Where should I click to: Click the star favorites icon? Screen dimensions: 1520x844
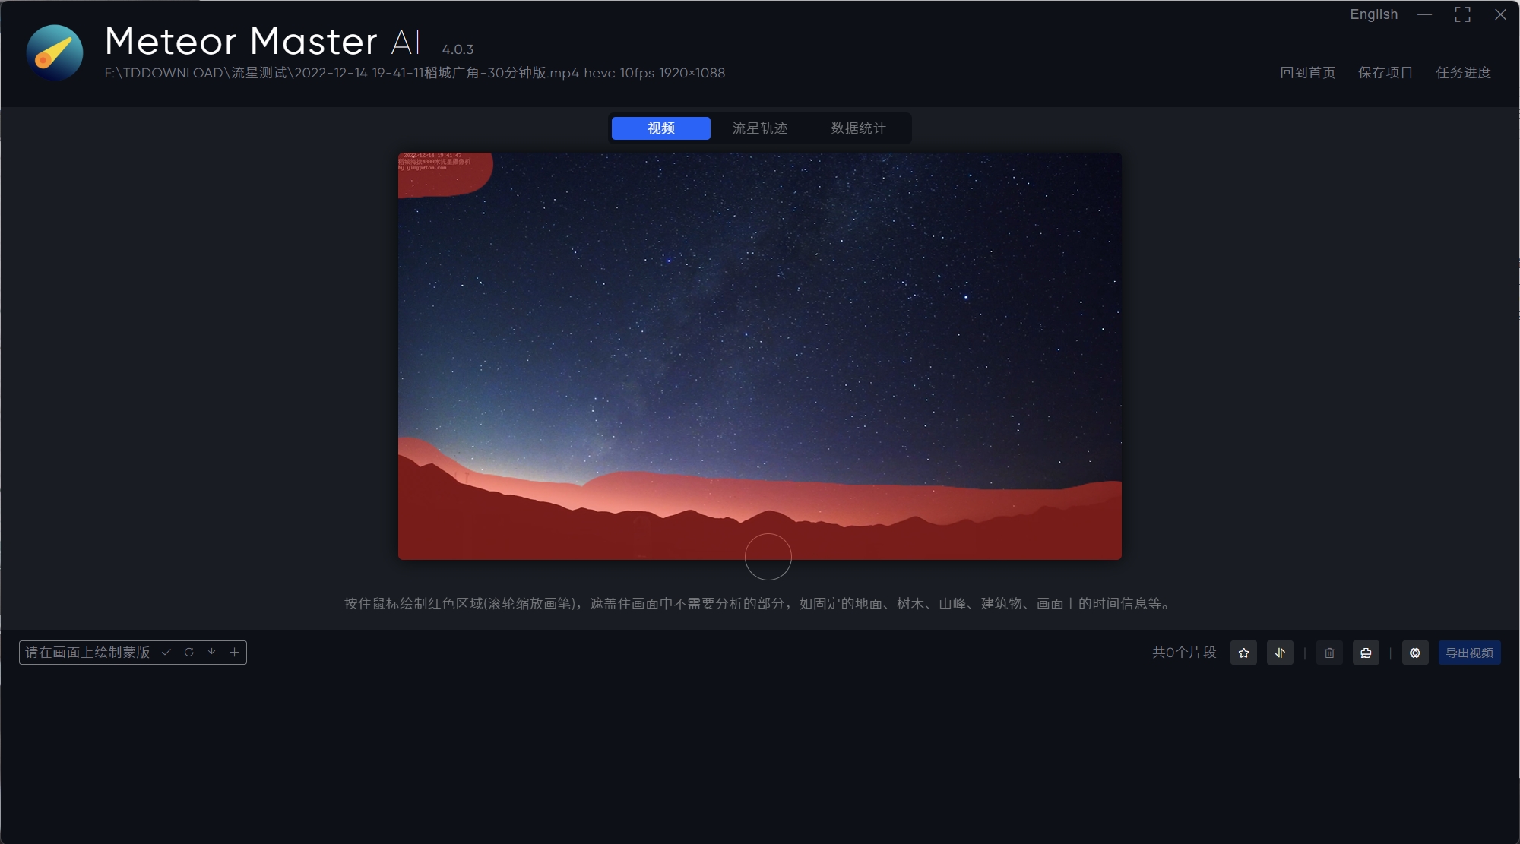1243,653
